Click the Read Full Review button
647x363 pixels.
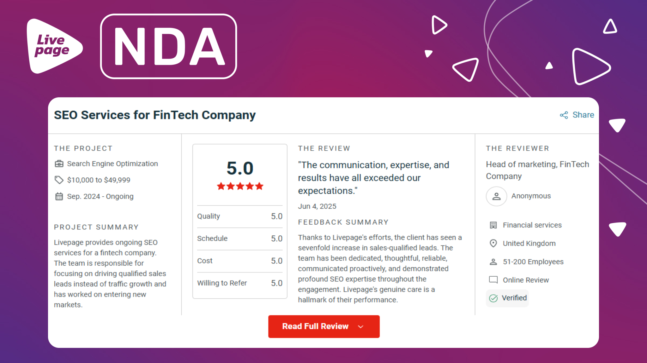324,326
